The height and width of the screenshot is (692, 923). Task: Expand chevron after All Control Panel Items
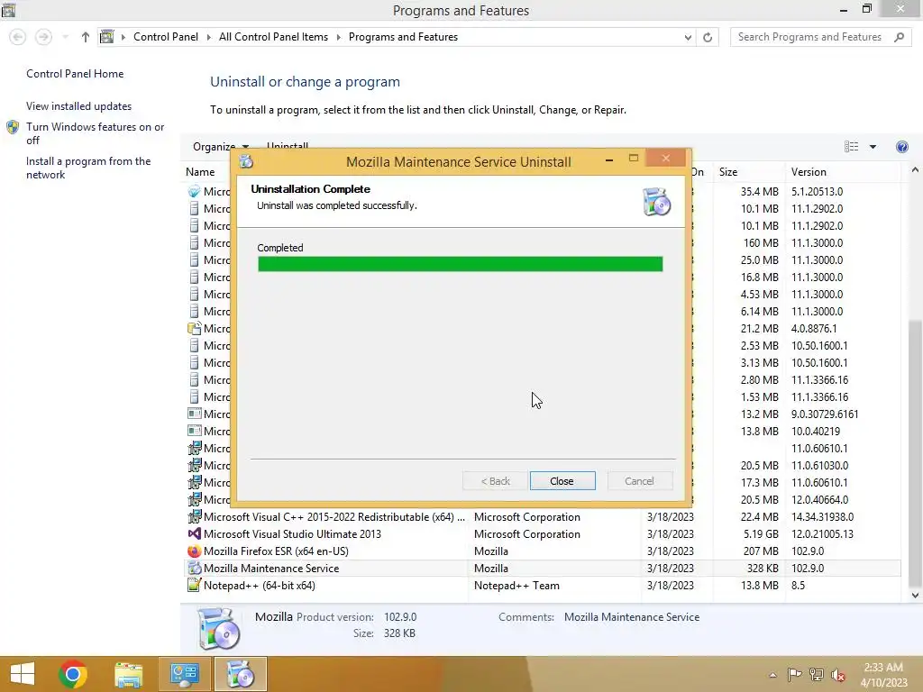tap(339, 37)
